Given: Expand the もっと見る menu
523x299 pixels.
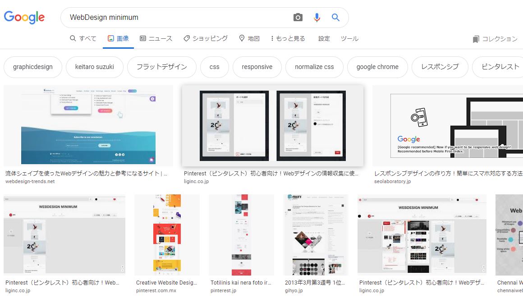Looking at the screenshot, I should tap(288, 38).
